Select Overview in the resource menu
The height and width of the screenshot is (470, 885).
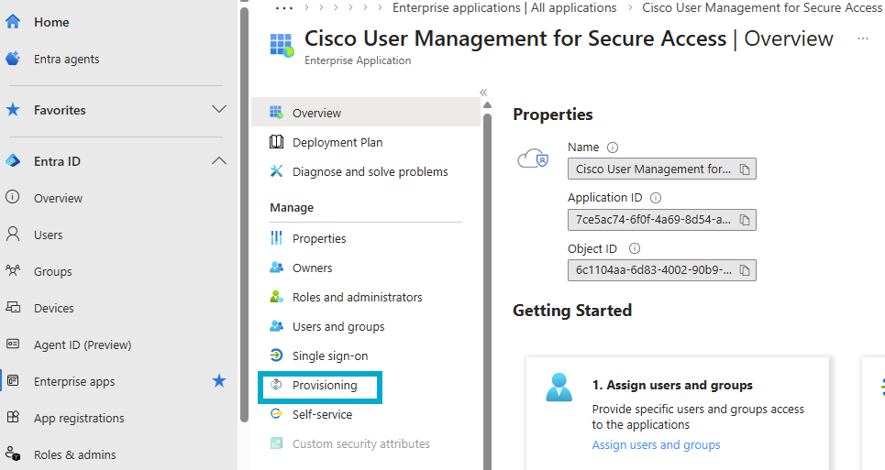tap(366, 112)
